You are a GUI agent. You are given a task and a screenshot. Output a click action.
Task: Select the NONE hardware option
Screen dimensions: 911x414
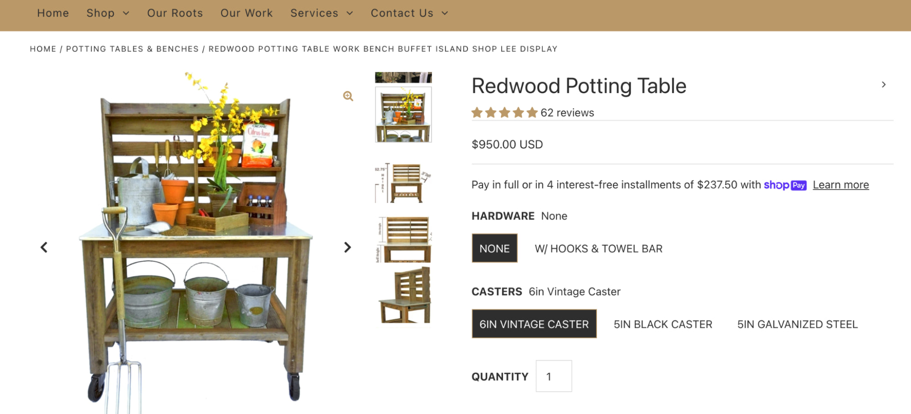tap(494, 248)
